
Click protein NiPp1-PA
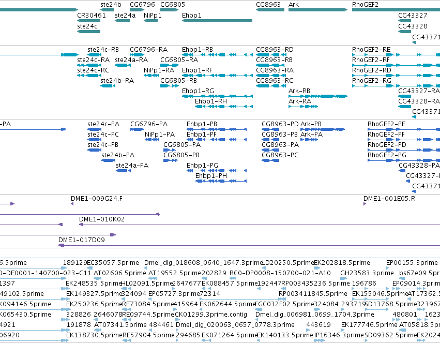point(160,135)
